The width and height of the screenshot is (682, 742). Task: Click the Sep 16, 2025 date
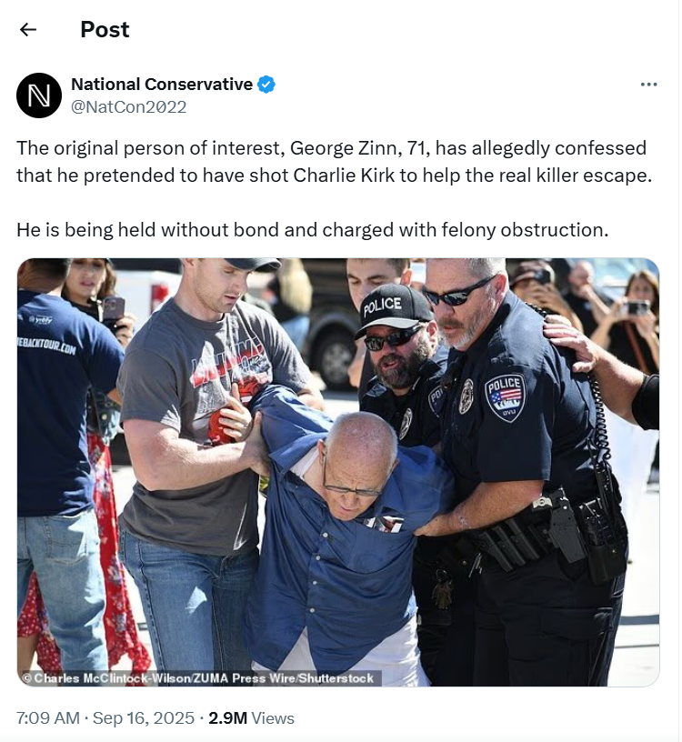coord(144,717)
